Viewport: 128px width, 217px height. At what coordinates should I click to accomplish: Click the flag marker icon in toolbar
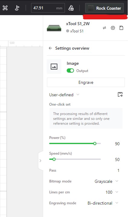pyautogui.click(x=17, y=8)
